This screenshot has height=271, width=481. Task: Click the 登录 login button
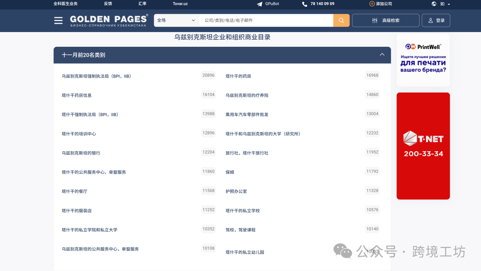[436, 20]
